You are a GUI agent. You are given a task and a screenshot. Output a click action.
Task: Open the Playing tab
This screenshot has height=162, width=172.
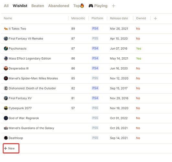pyautogui.click(x=98, y=6)
